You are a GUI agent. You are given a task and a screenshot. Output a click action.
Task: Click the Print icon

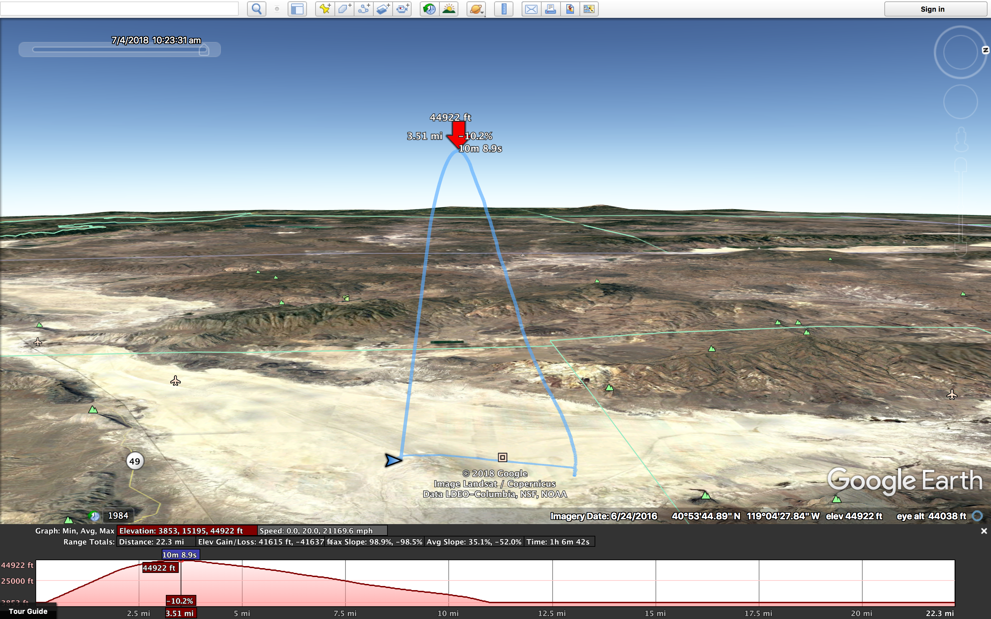[x=550, y=9]
